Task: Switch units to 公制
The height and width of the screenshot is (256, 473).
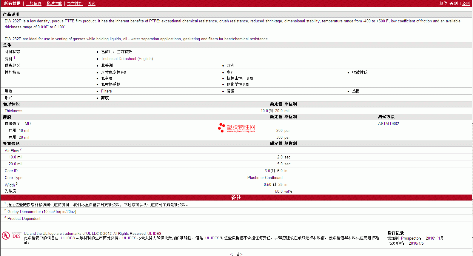Action: pyautogui.click(x=466, y=4)
